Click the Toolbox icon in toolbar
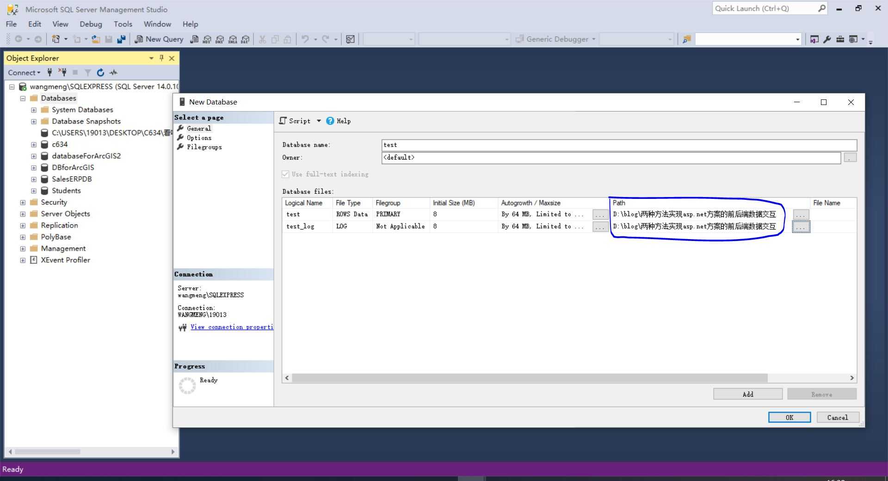The width and height of the screenshot is (888, 481). pyautogui.click(x=840, y=39)
